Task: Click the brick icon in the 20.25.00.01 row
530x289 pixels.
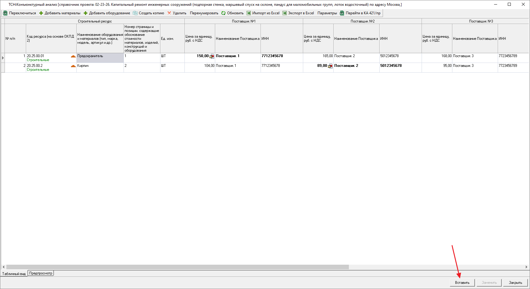Action: point(73,56)
